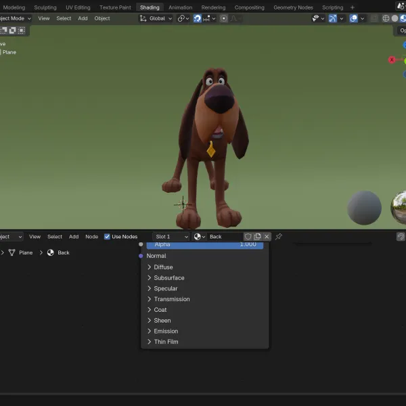Click the red X axis gizmo
This screenshot has width=406, height=406.
pos(392,60)
